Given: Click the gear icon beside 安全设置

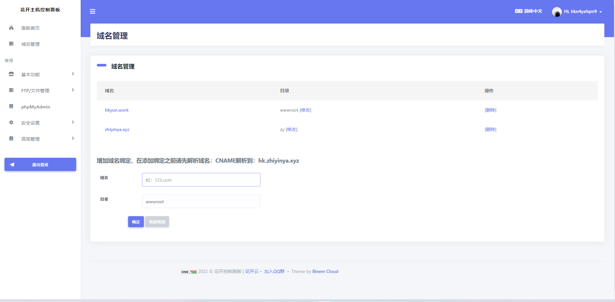Looking at the screenshot, I should click(x=11, y=123).
